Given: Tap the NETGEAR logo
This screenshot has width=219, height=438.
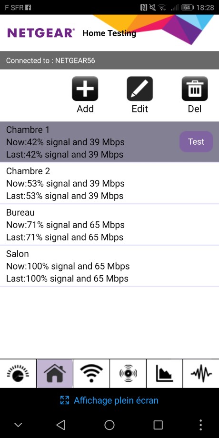Looking at the screenshot, I should (x=41, y=33).
